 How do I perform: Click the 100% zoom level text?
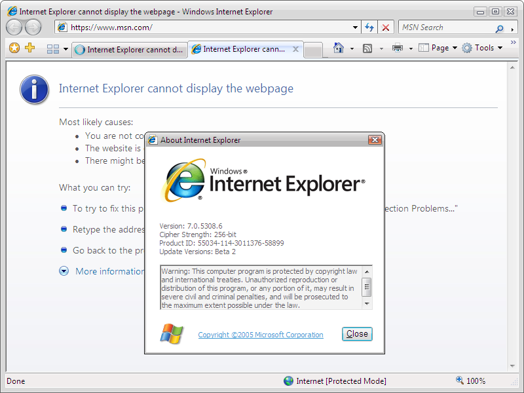476,381
